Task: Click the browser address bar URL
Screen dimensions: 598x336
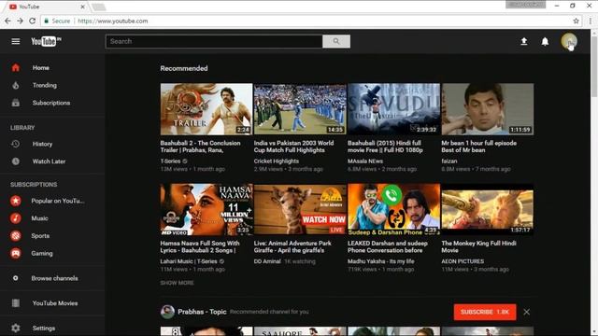Action: coord(113,21)
